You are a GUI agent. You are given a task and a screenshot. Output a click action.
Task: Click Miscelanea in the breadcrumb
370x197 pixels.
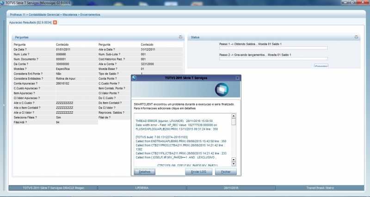[70, 15]
